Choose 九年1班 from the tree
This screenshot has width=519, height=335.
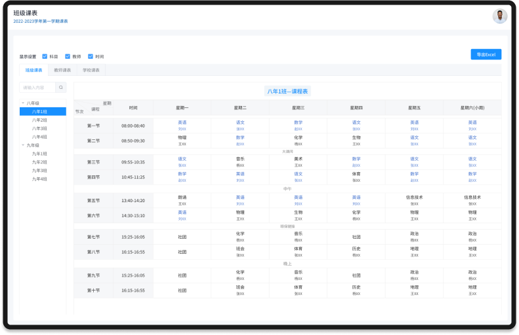pyautogui.click(x=39, y=154)
